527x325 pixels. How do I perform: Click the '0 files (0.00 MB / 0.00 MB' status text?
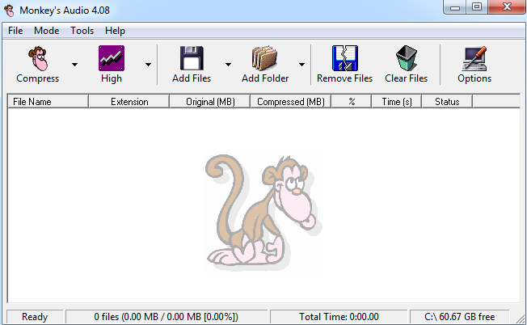[166, 317]
